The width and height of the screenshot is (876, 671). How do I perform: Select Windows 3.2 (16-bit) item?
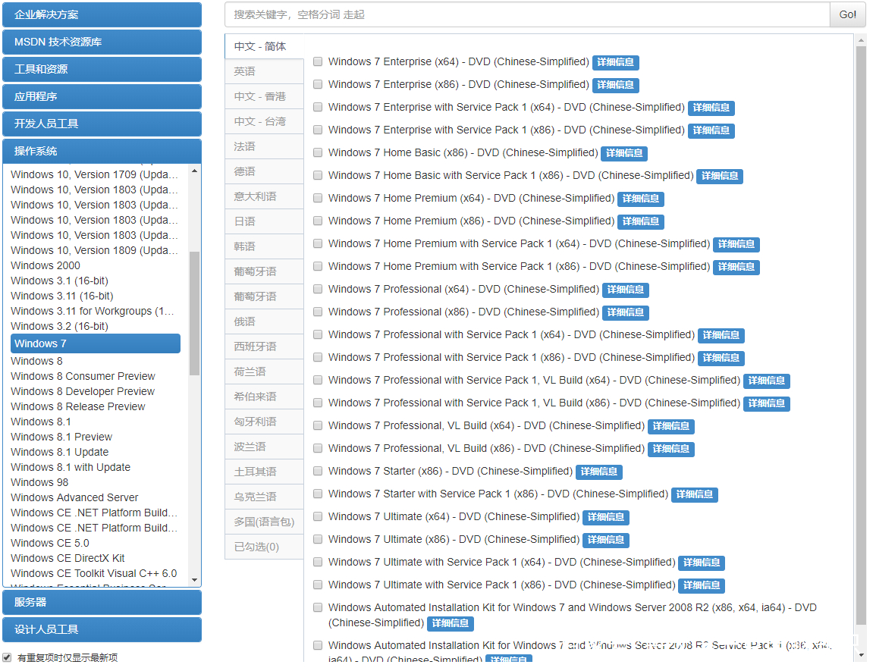point(59,326)
